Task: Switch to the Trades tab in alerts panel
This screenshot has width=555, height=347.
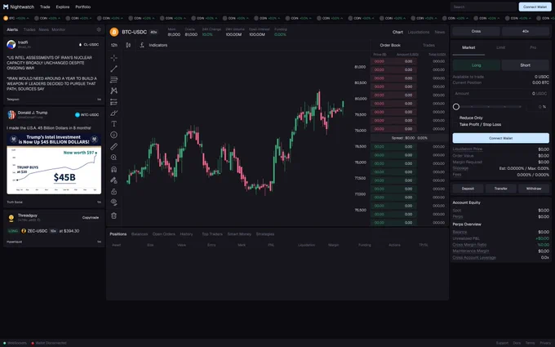Action: [29, 29]
